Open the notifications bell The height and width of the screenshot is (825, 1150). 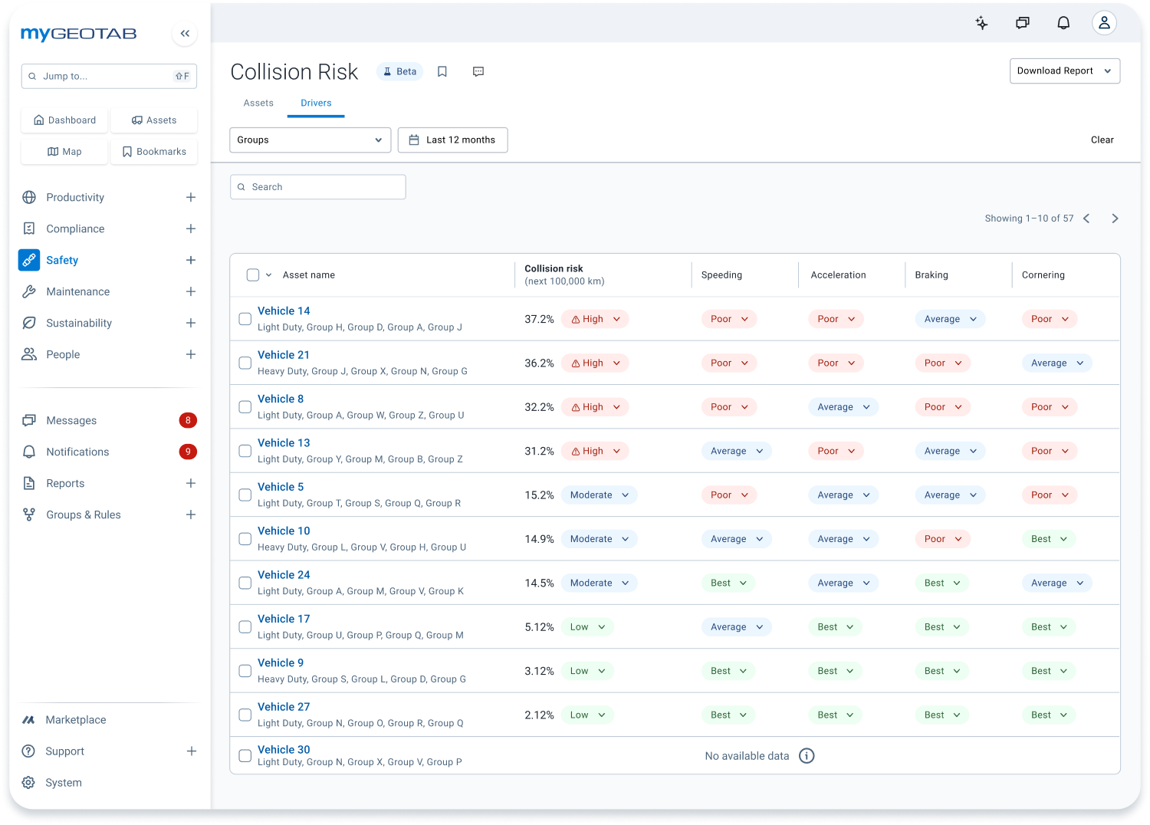click(x=1063, y=23)
